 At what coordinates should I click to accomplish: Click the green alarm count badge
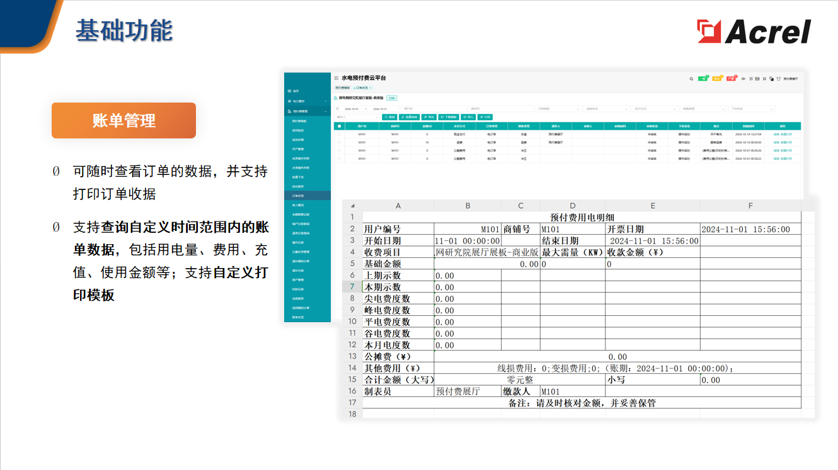703,79
